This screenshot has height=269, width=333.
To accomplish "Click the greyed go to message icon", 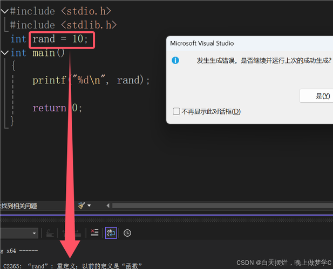I will tap(50, 233).
